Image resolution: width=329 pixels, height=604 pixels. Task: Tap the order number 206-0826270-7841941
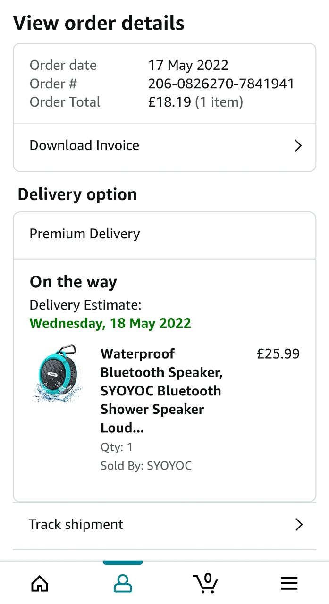click(221, 84)
